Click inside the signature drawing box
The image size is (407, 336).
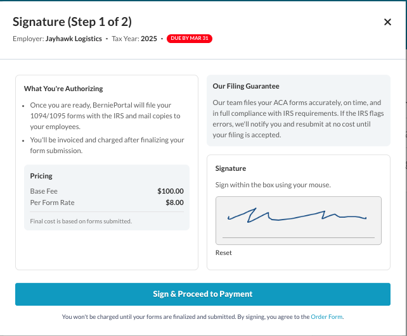298,220
